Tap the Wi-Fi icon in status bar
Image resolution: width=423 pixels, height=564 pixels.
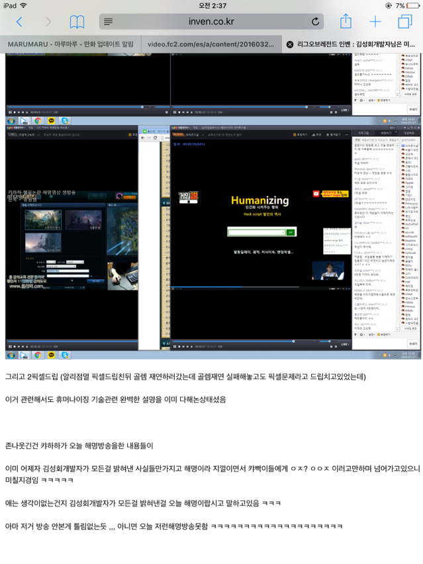click(x=23, y=5)
